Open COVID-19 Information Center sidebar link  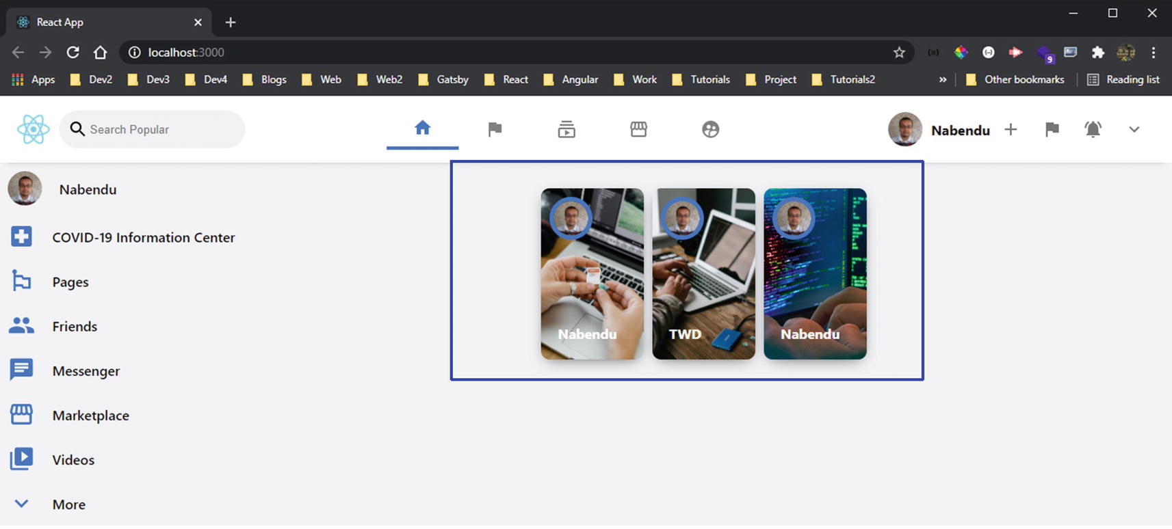tap(143, 237)
